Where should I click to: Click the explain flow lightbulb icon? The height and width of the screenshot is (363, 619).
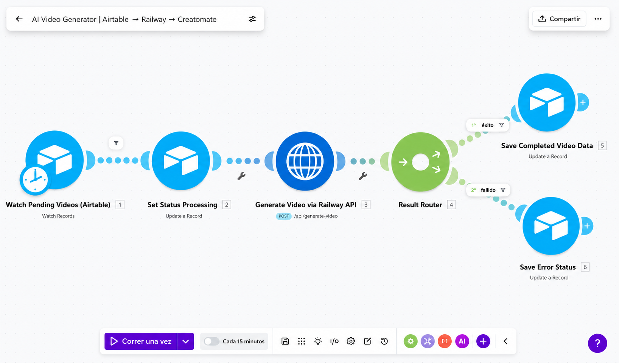click(318, 341)
